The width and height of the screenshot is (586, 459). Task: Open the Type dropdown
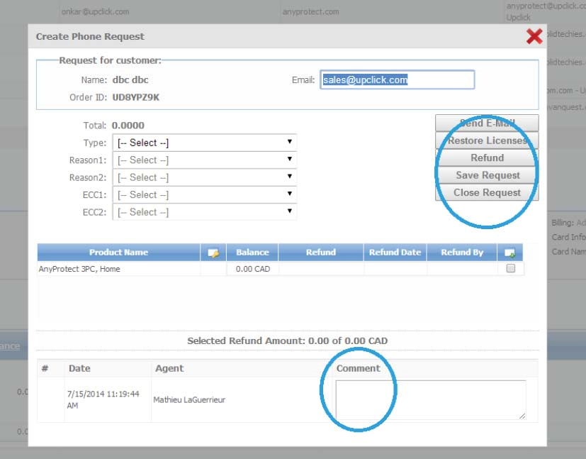[204, 142]
